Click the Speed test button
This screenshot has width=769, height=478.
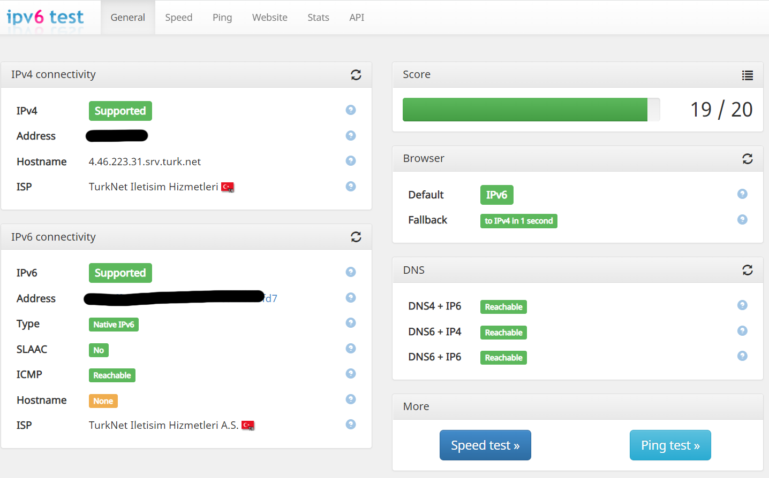(x=485, y=445)
